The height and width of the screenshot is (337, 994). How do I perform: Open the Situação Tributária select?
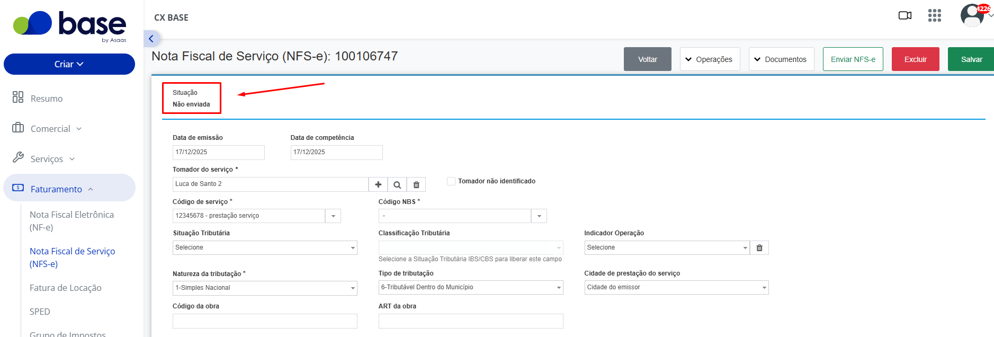(x=265, y=248)
